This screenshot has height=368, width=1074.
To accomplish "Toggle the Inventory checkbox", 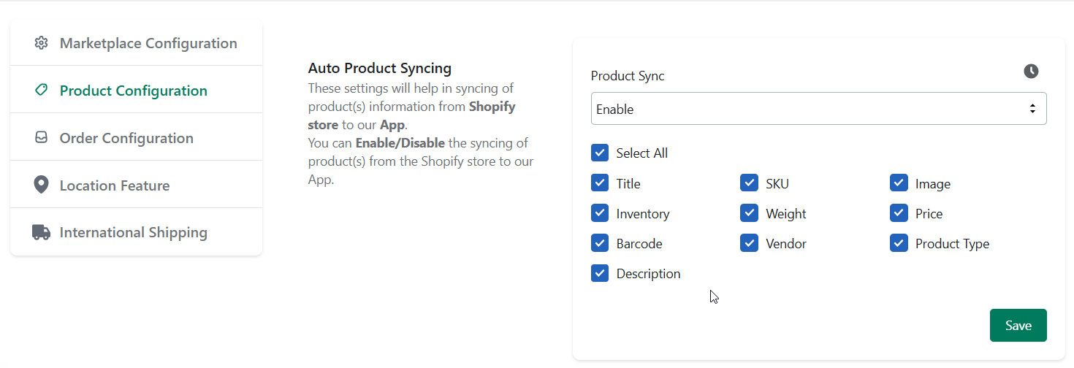I will point(600,213).
